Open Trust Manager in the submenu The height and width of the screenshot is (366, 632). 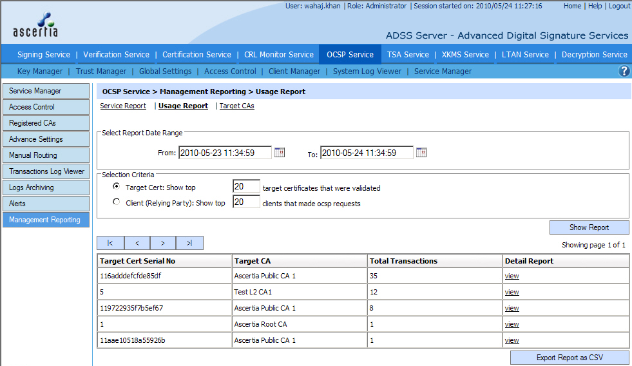pos(101,72)
